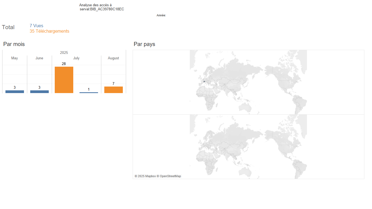Click the highlighted Switzerland on upper map
Screen dimensions: 372x209
tap(204, 81)
